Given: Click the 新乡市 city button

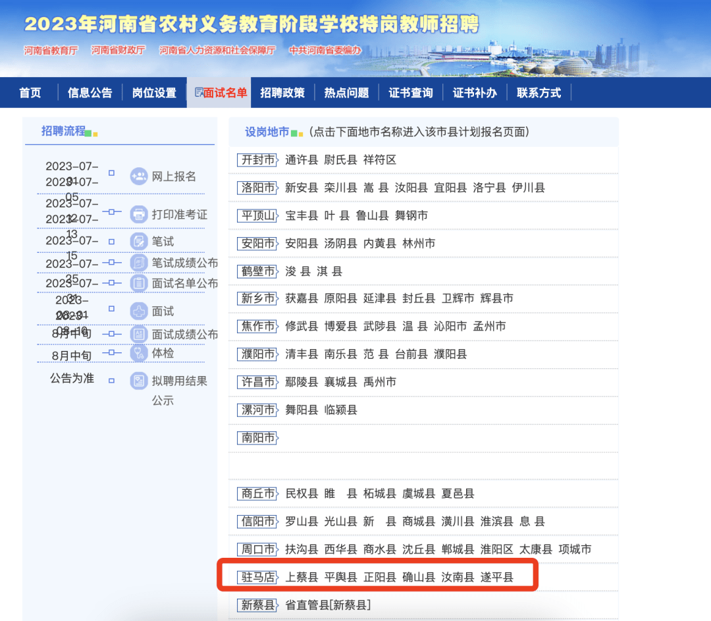Looking at the screenshot, I should point(257,298).
